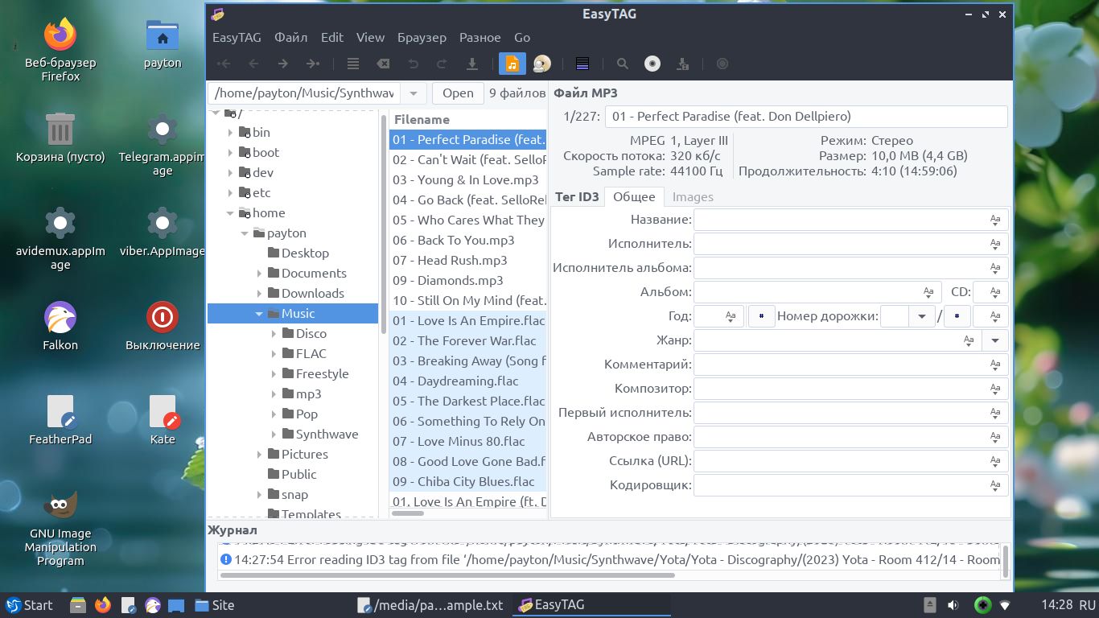The image size is (1099, 618).
Task: Go to the last file button
Action: coord(312,64)
